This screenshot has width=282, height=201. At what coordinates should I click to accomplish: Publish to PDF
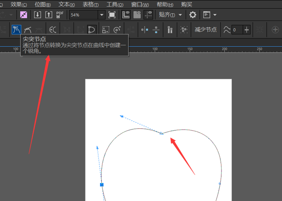point(60,15)
